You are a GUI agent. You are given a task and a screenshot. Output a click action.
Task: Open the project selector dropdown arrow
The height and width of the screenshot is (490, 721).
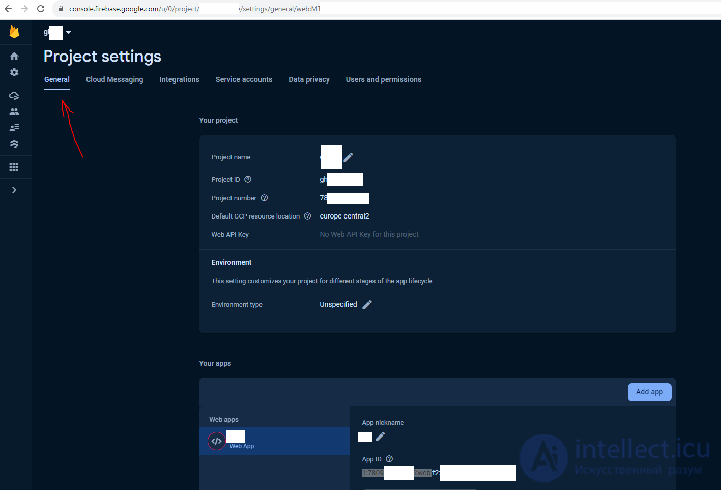[x=68, y=33]
